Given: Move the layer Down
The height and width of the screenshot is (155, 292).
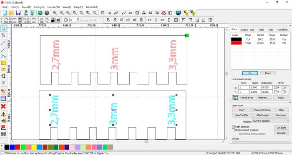Looking at the screenshot, I should tap(268, 73).
